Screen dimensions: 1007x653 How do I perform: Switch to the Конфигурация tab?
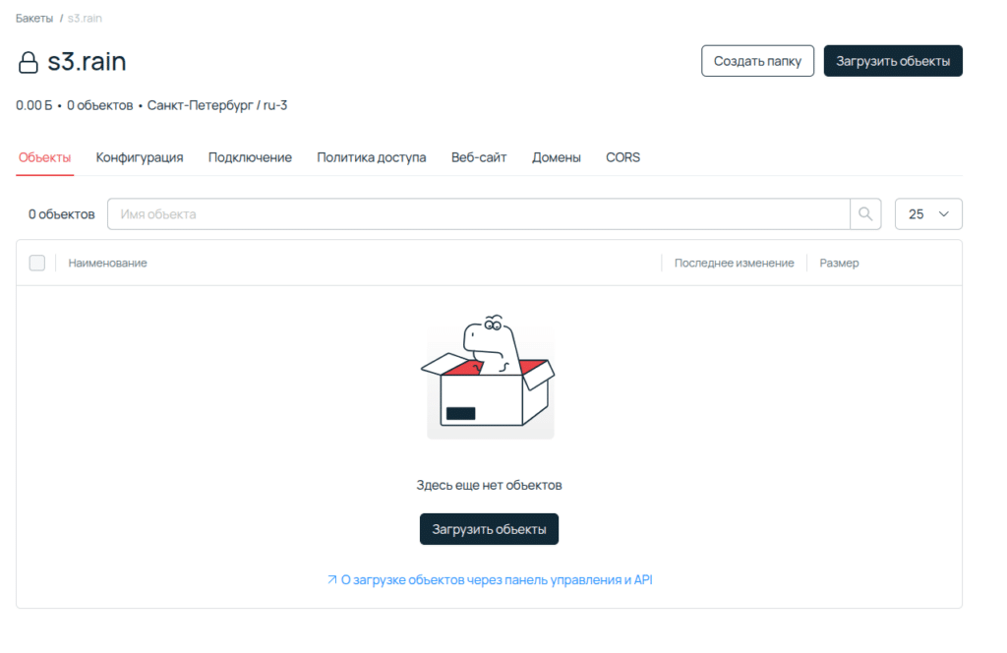(140, 157)
